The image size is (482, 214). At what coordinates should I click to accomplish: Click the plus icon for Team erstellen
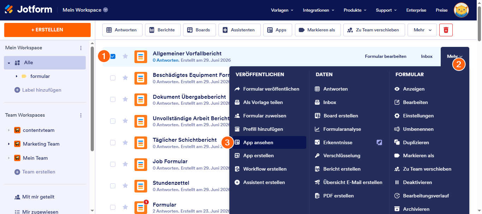pos(17,172)
